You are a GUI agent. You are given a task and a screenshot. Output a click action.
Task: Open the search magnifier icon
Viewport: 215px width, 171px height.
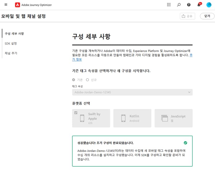[x=179, y=5]
